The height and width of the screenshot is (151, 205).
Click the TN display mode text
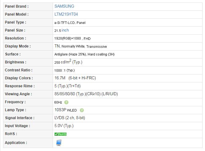point(57,46)
